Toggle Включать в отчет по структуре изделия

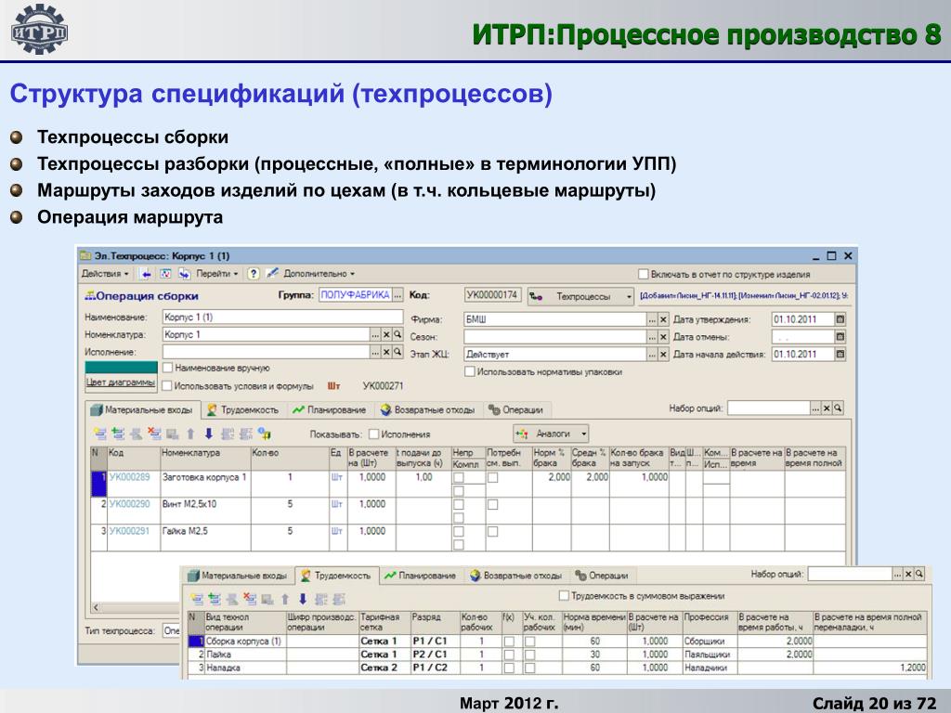tap(644, 274)
